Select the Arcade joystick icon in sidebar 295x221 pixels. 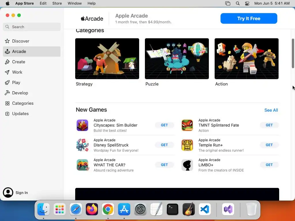7,51
